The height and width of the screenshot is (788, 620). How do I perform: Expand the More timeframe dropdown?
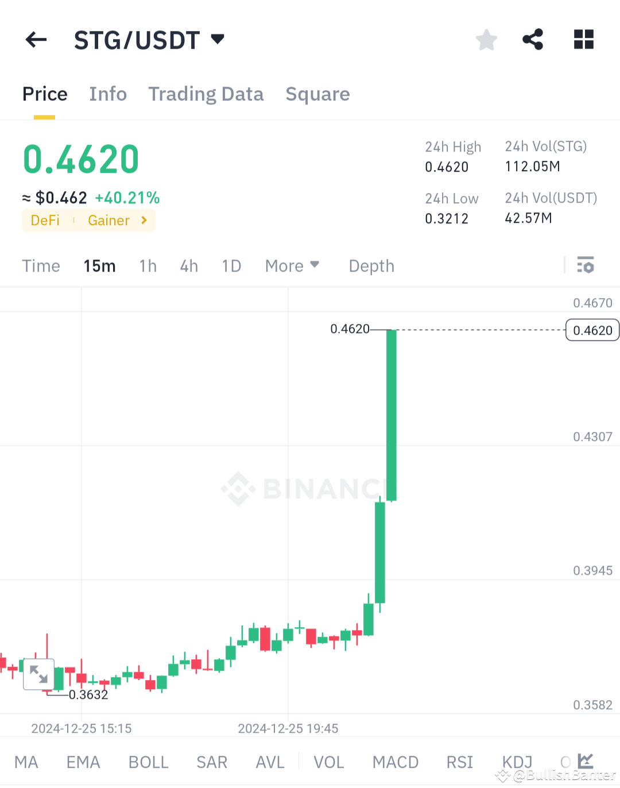pyautogui.click(x=292, y=265)
